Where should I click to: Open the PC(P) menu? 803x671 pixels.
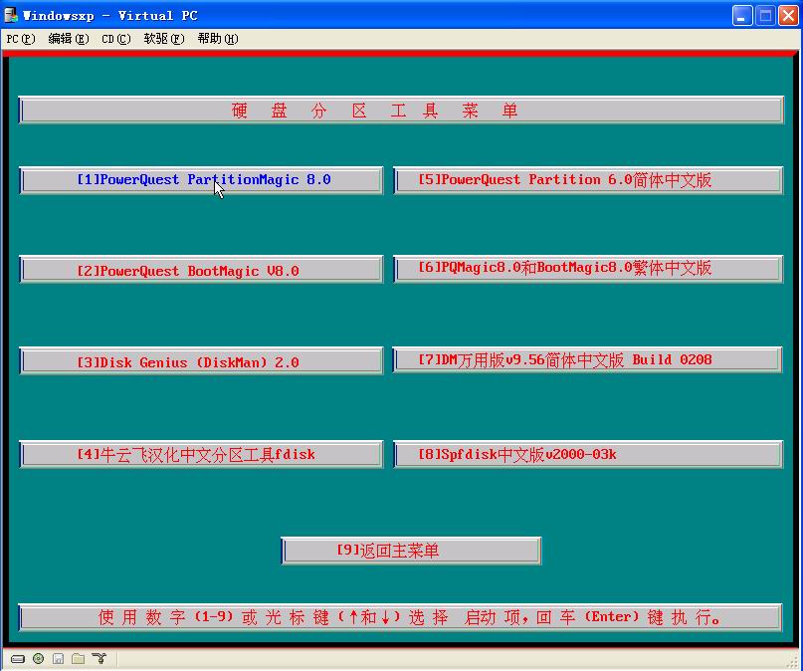point(21,39)
